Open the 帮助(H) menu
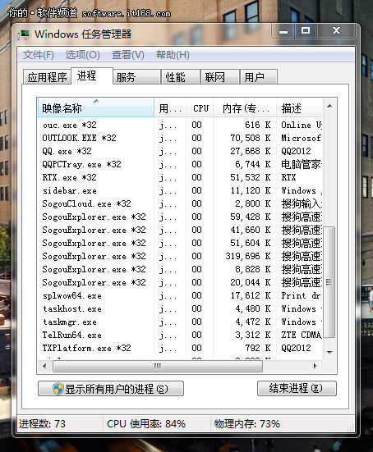 click(x=173, y=55)
